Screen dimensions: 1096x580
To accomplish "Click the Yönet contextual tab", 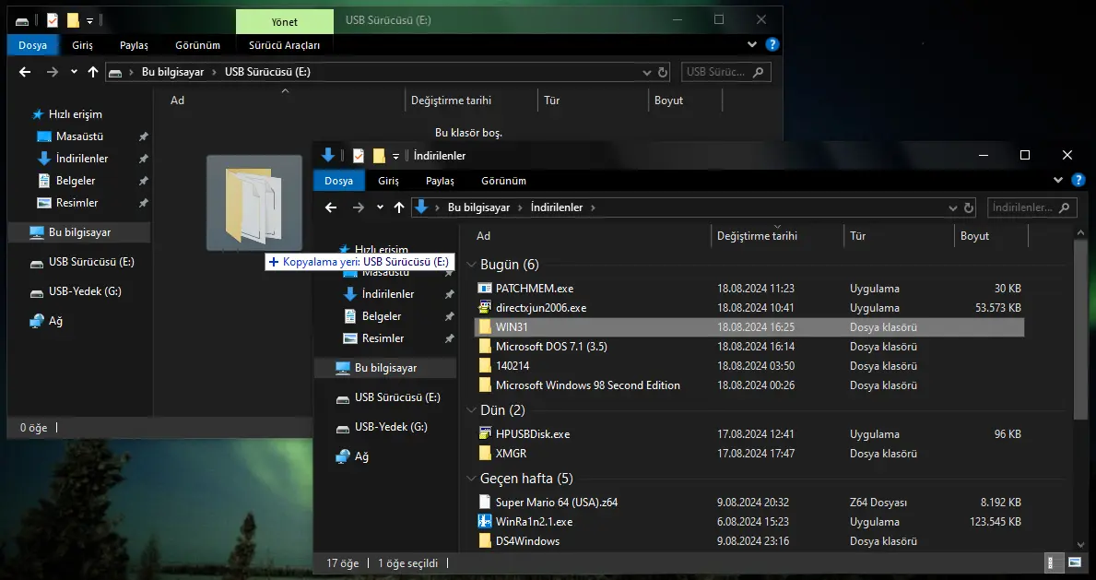I will [285, 22].
